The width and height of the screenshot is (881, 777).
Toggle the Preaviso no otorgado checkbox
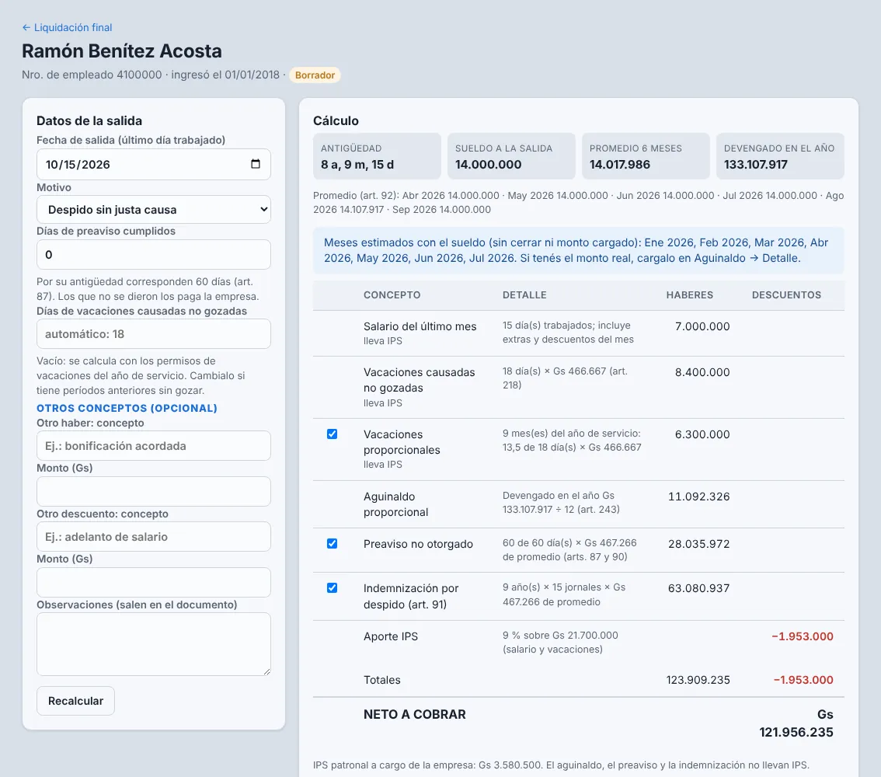point(332,543)
